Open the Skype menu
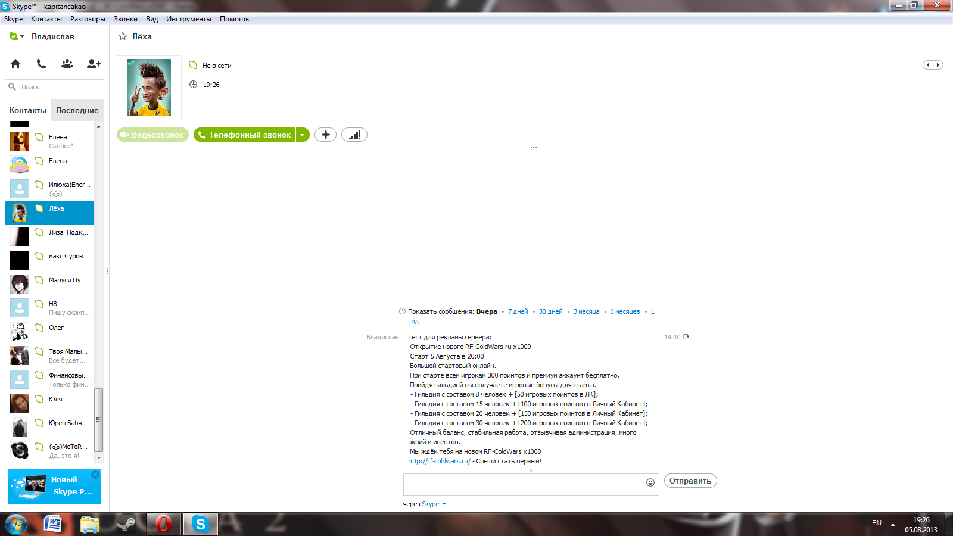953x536 pixels. 13,19
